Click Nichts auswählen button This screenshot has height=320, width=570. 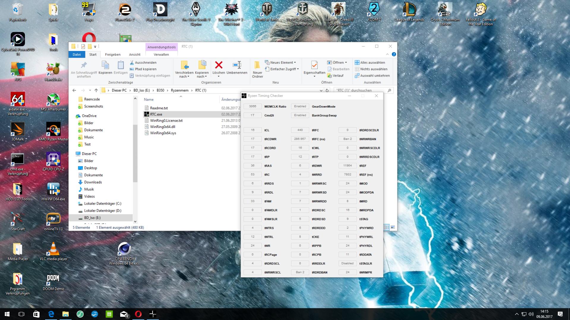[x=371, y=69]
